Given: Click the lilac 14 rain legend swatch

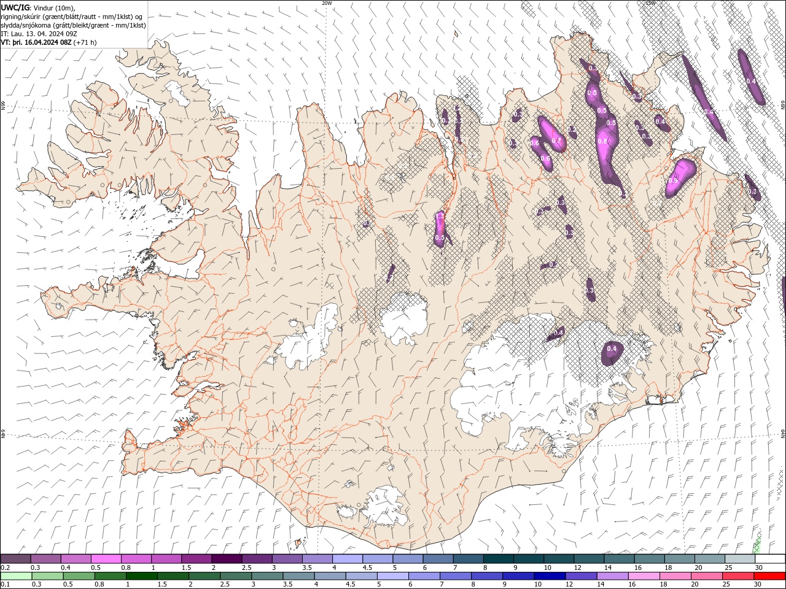Looking at the screenshot, I should pos(612,576).
